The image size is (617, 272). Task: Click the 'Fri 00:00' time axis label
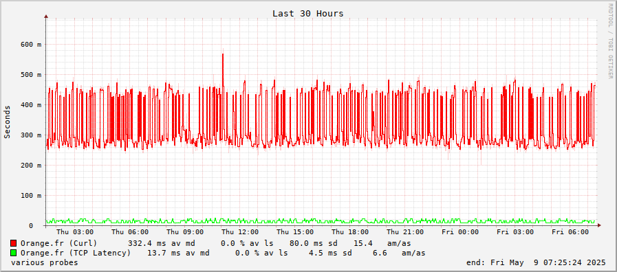click(460, 232)
